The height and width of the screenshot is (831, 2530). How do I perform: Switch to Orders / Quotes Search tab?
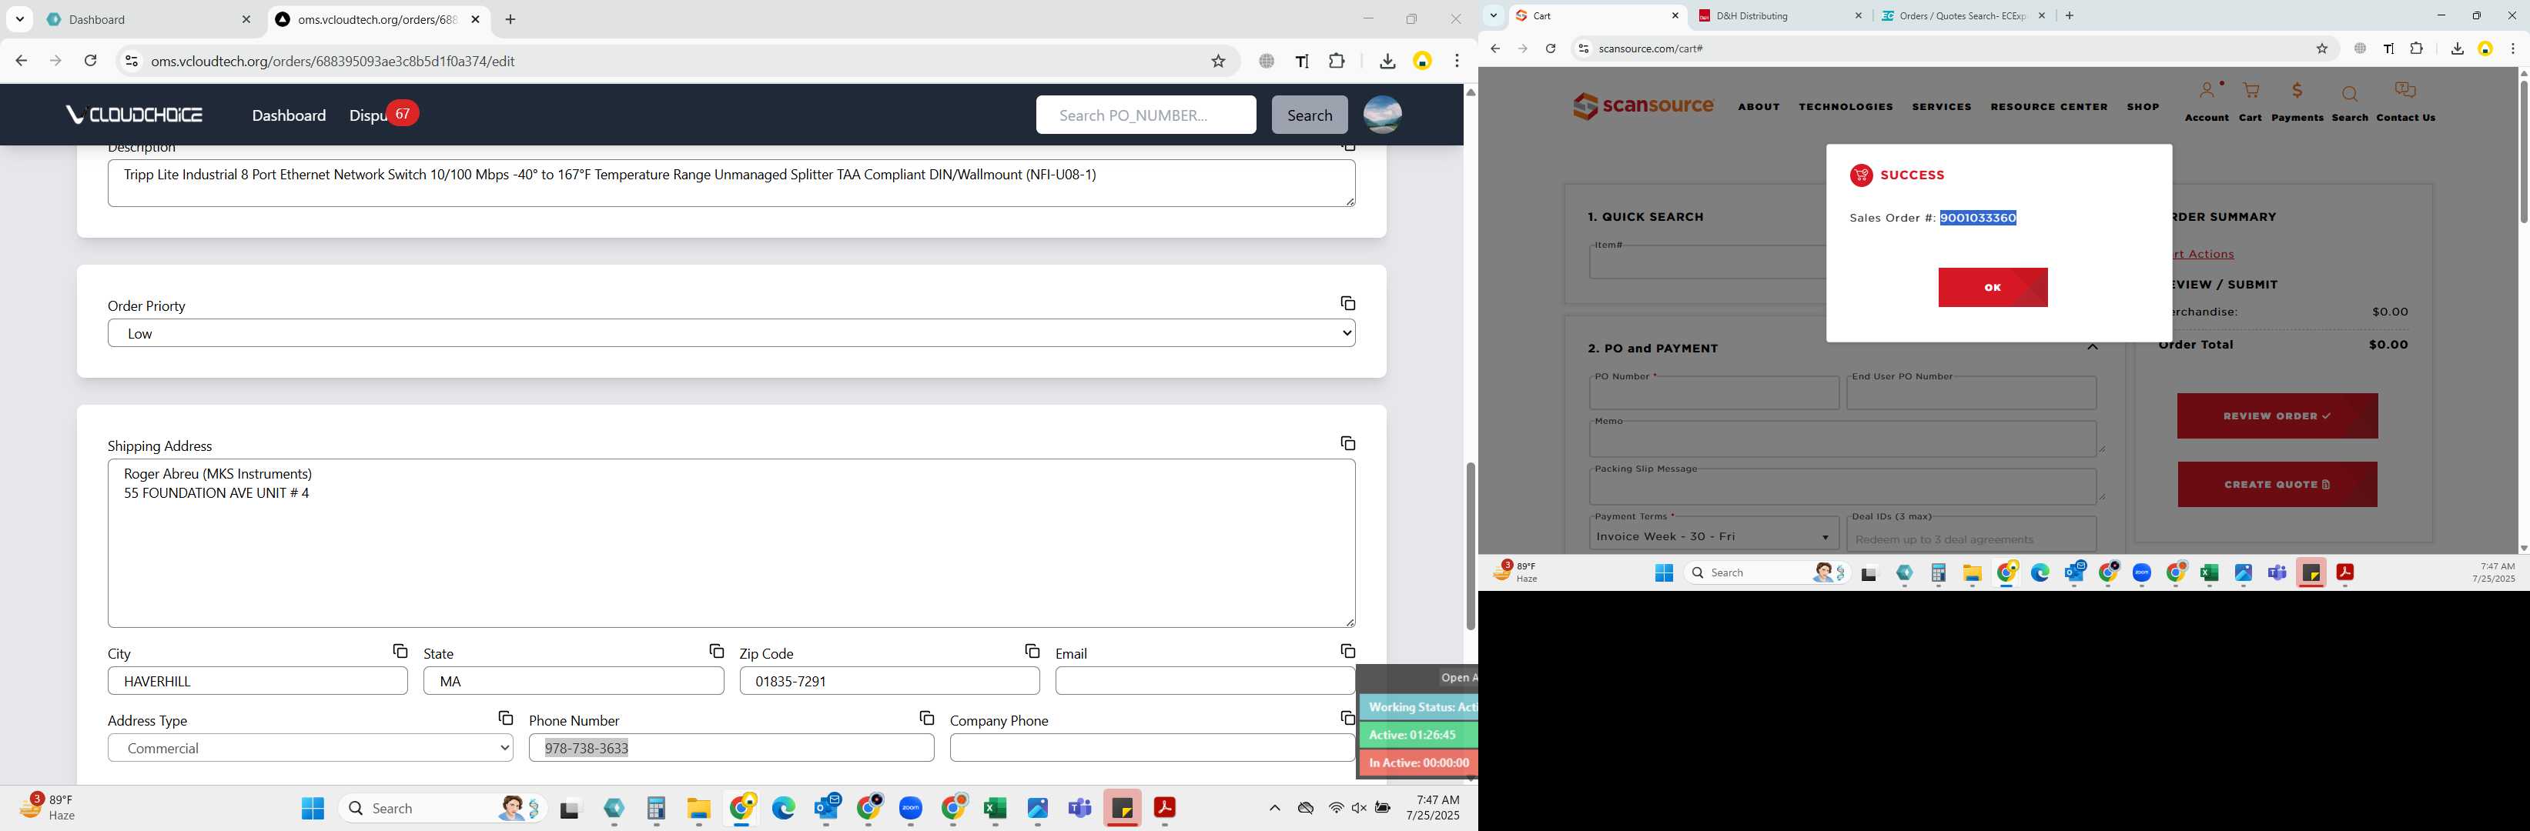tap(1963, 15)
